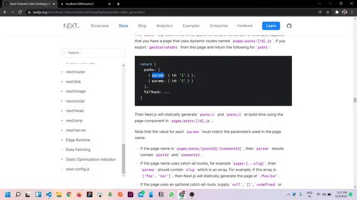
Task: Open the battery status tray icon
Action: click(x=330, y=194)
